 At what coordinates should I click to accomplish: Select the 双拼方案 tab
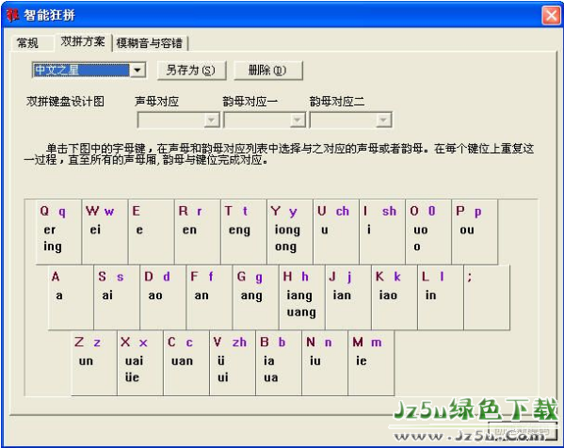[x=83, y=41]
